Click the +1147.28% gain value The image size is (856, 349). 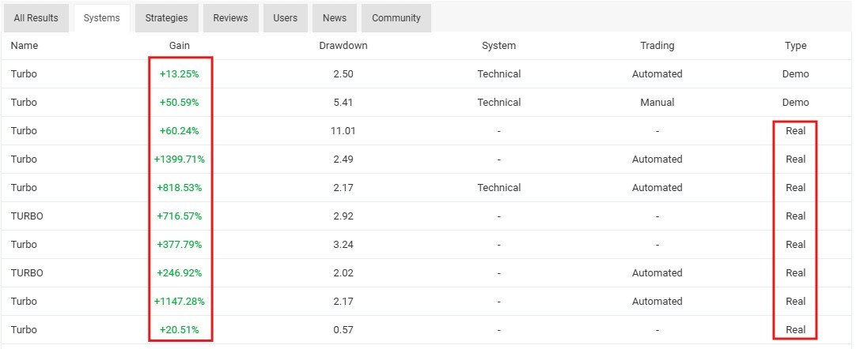(x=180, y=302)
